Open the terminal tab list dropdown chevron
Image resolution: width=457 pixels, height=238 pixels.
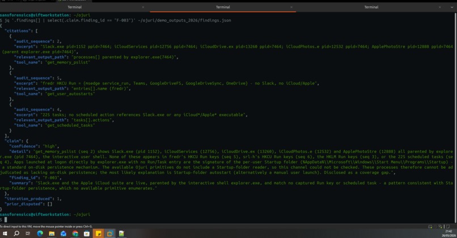[452, 7]
